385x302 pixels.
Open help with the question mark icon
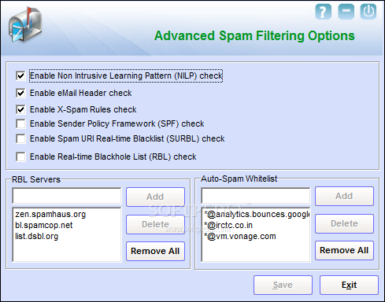coord(323,12)
